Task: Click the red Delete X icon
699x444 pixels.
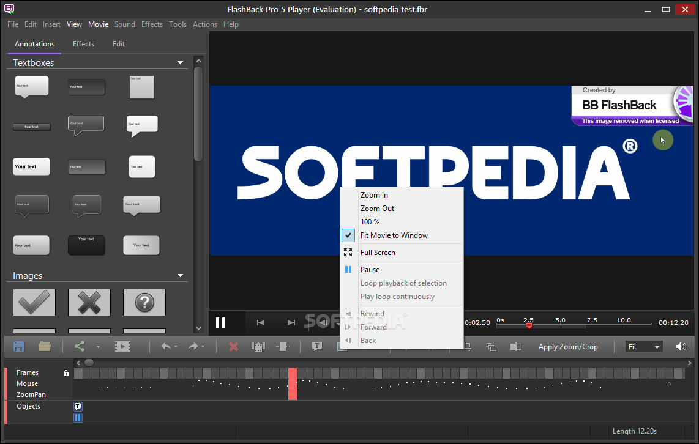Action: [x=233, y=347]
